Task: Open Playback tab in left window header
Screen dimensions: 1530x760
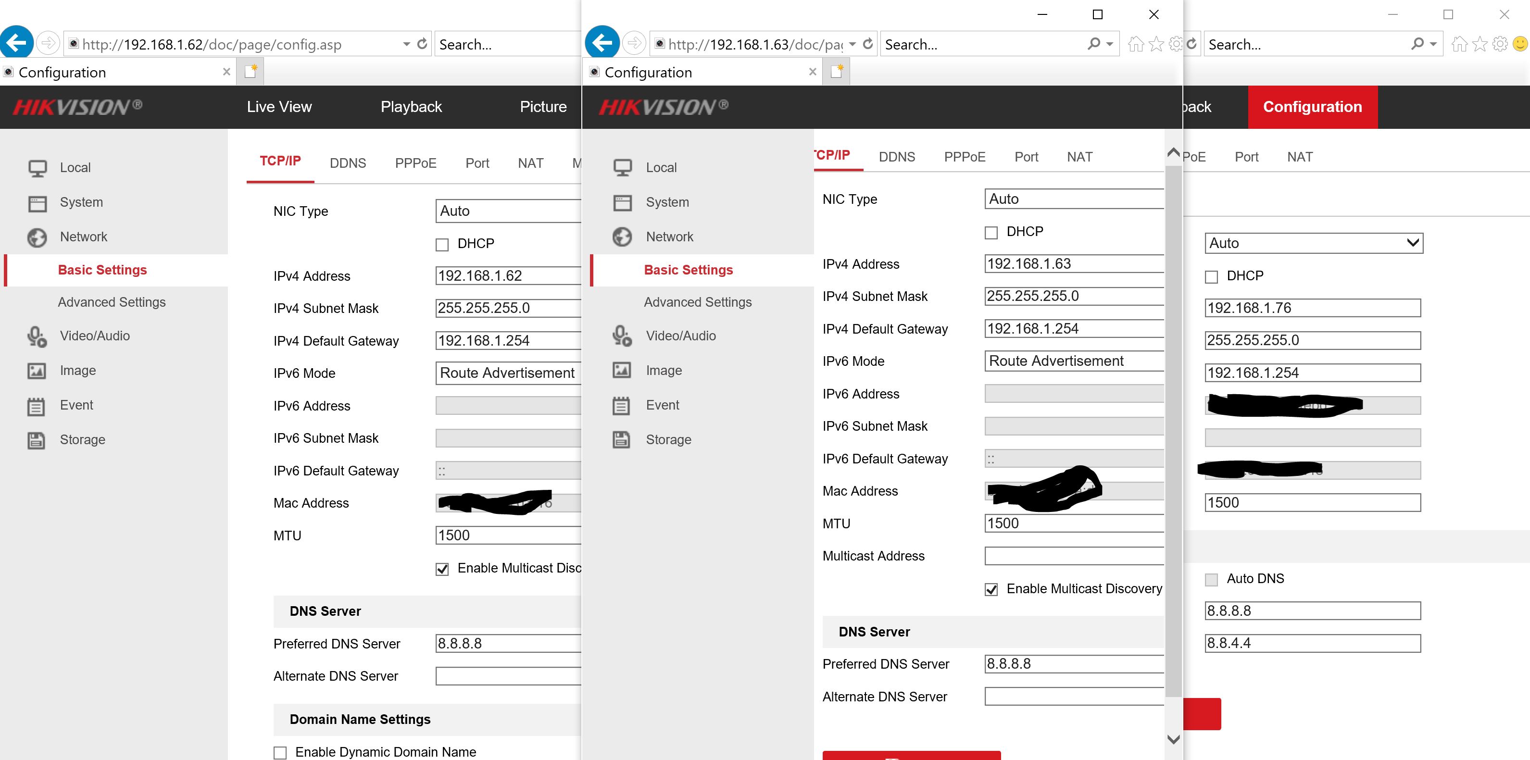Action: [x=411, y=107]
